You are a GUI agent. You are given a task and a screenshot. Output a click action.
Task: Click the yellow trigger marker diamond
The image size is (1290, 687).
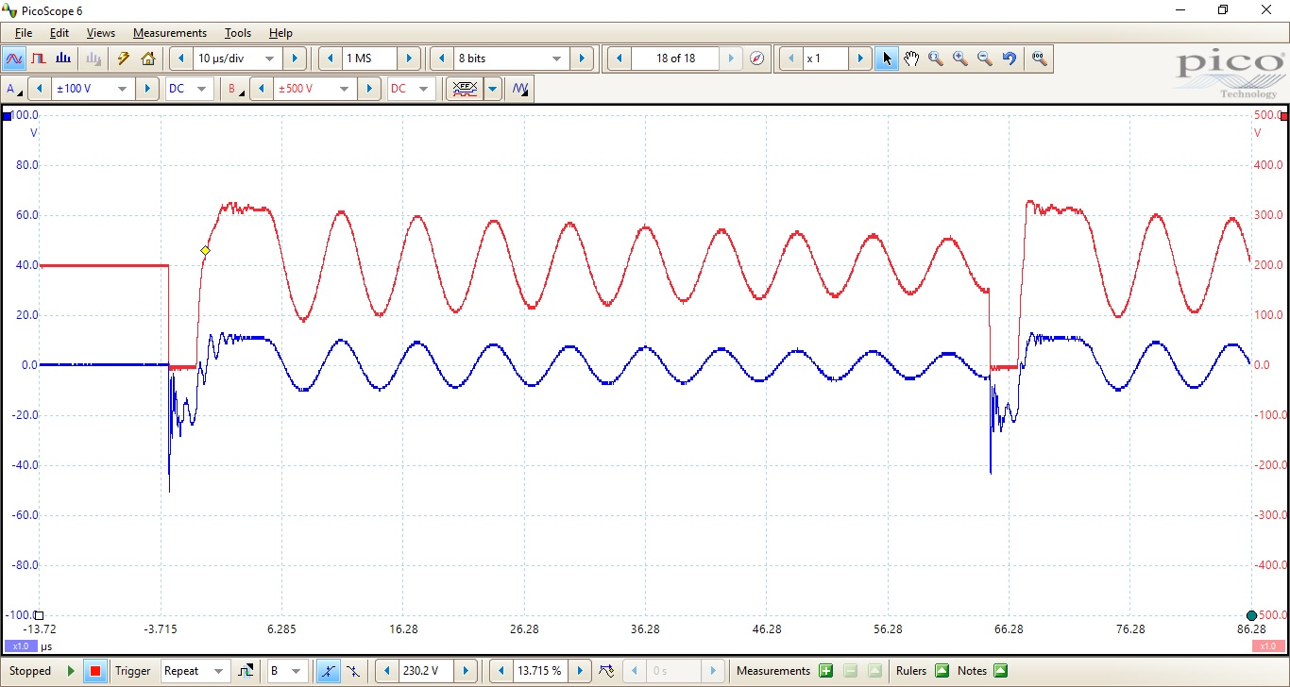[x=205, y=250]
